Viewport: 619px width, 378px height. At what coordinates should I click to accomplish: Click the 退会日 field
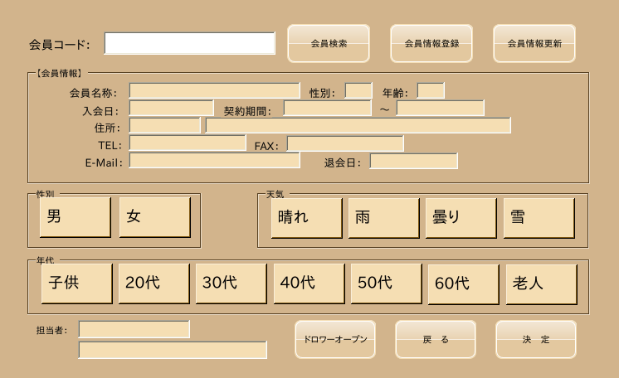click(414, 161)
